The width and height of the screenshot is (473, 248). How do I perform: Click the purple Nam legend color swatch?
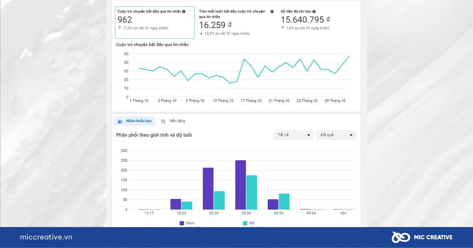182,223
